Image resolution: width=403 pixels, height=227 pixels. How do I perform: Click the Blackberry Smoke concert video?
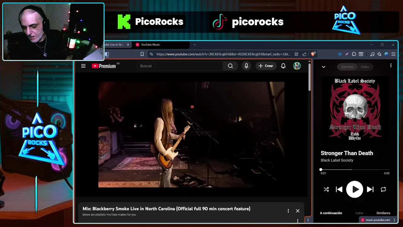click(x=191, y=135)
